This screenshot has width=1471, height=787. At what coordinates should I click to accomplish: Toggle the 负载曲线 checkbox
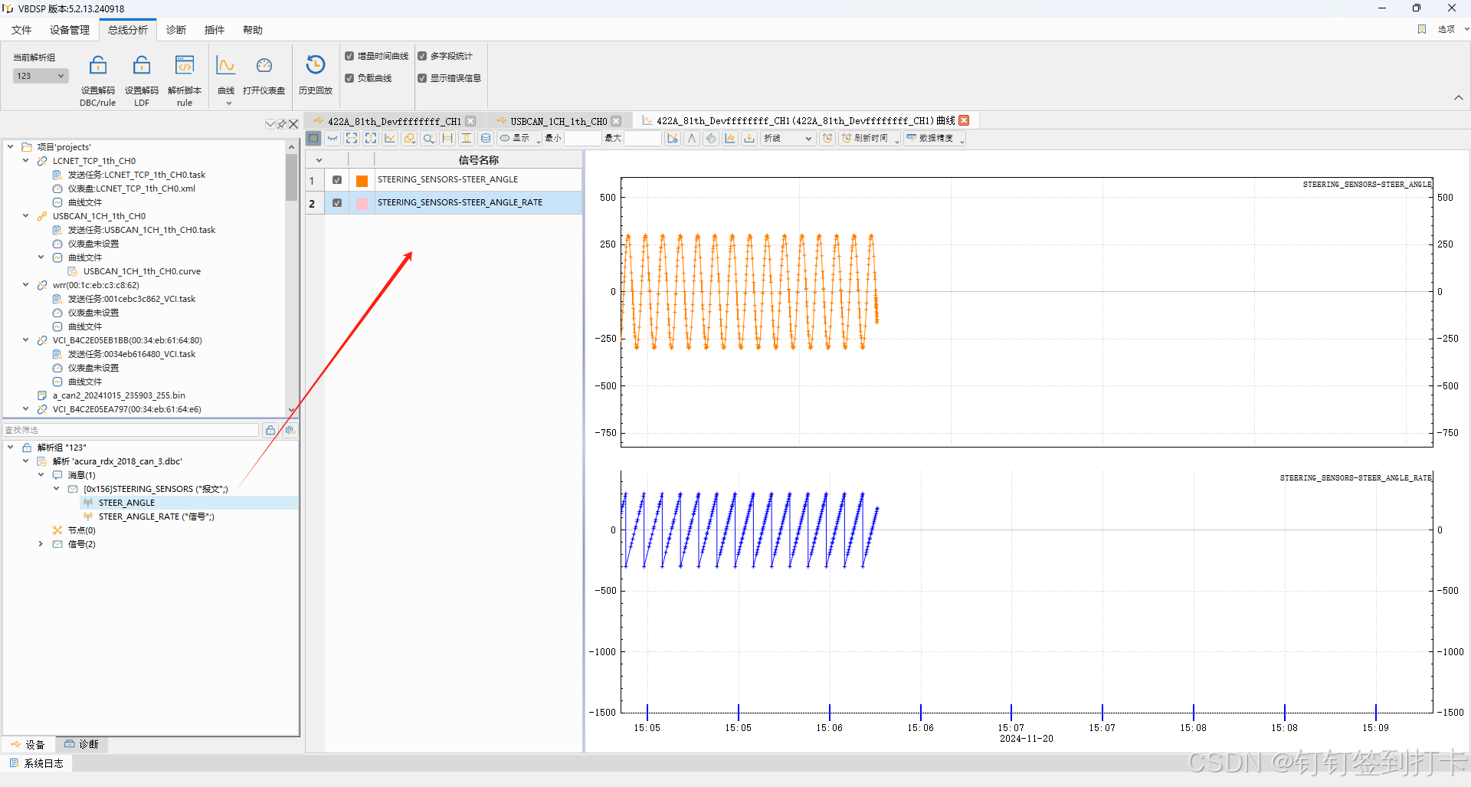click(x=349, y=78)
